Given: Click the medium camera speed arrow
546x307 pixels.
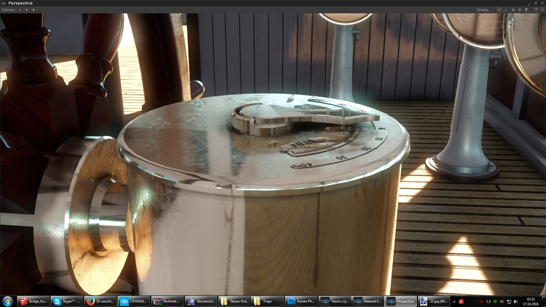Looking at the screenshot, I should click(x=26, y=10).
